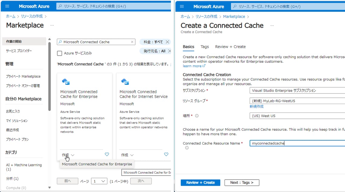Screen dimensions: 345x192
Task: Open サブスクリプション dropdown
Action: pos(297,90)
